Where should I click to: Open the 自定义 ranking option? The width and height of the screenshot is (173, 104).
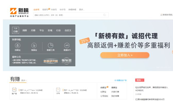tap(68, 30)
